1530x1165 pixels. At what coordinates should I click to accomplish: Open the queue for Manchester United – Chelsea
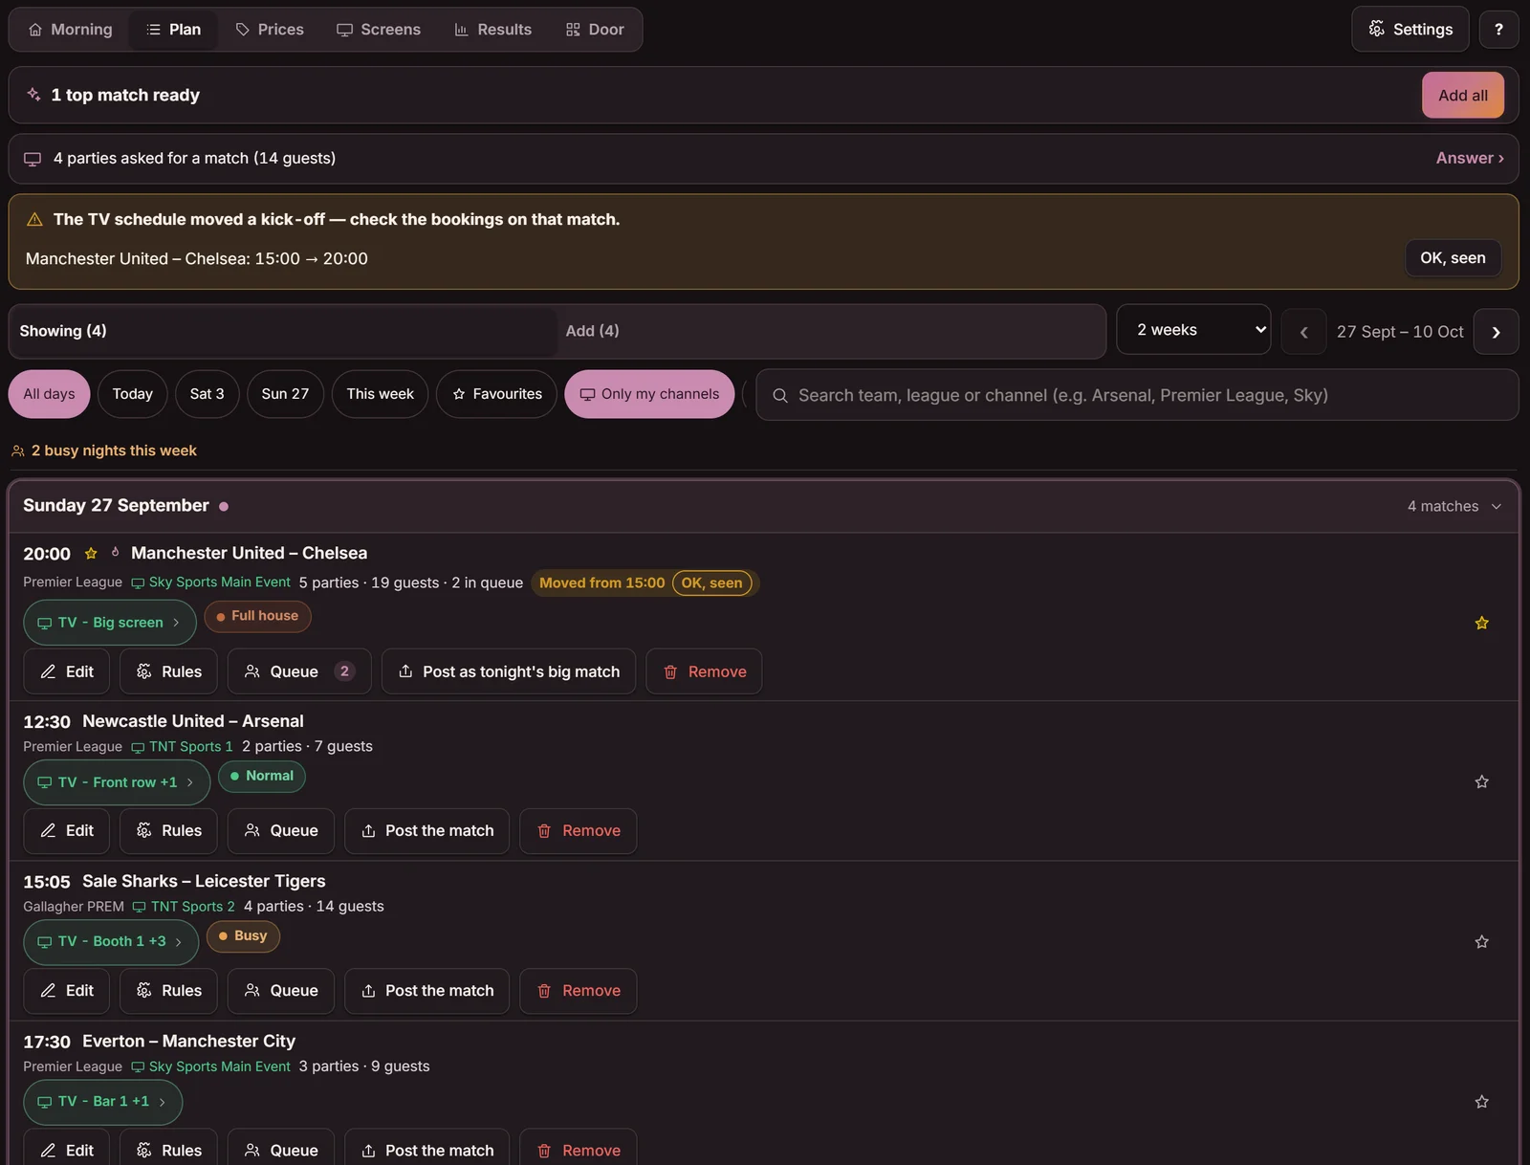click(x=299, y=671)
